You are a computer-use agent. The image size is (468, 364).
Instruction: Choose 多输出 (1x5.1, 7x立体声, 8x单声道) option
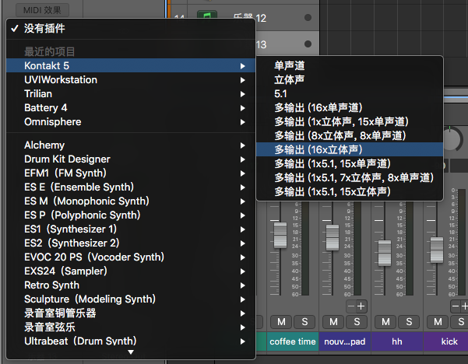pyautogui.click(x=350, y=177)
